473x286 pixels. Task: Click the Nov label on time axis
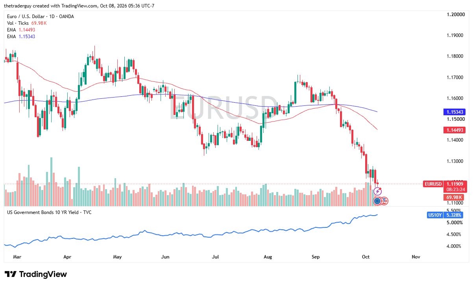tap(416, 257)
